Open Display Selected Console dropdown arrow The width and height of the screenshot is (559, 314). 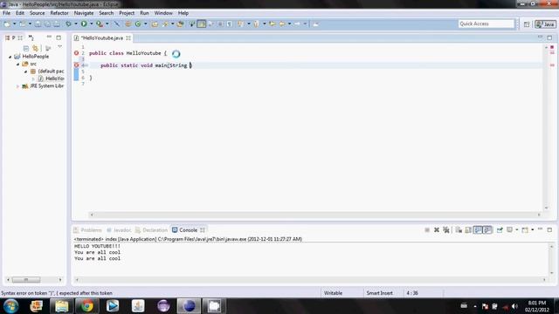coord(516,230)
